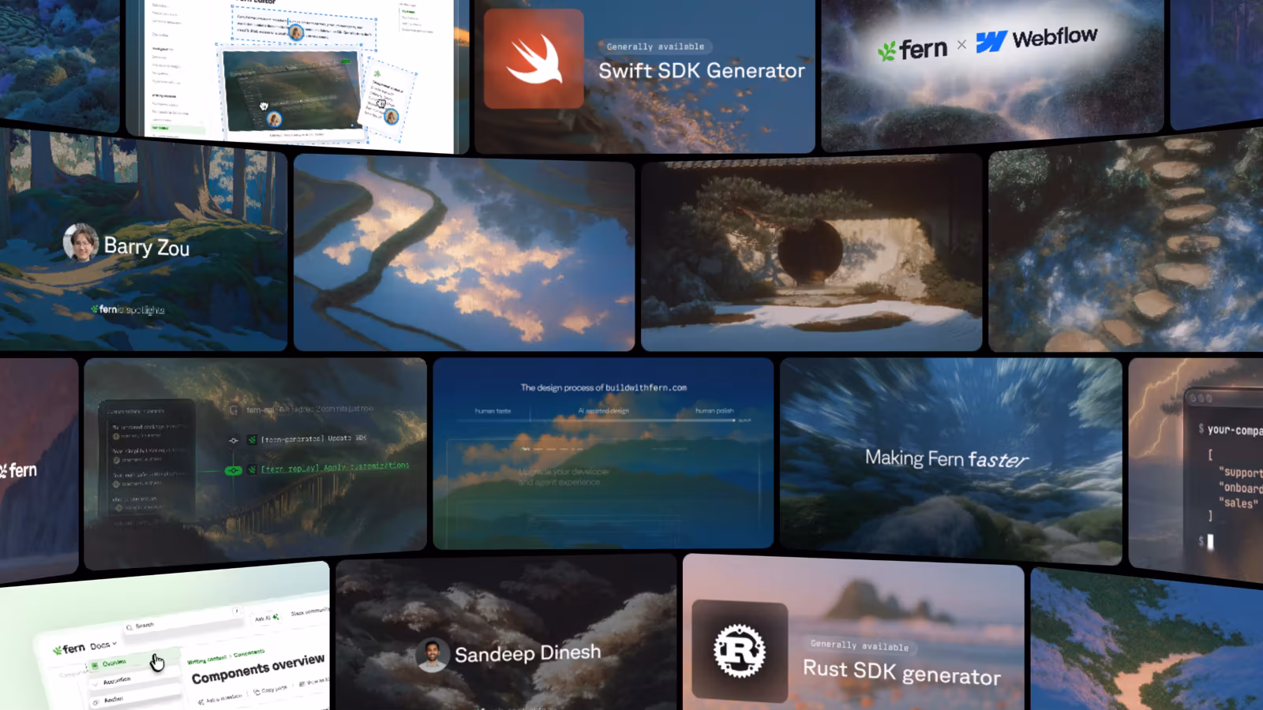Click the Sandeep Dinesh name
Viewport: 1263px width, 710px height.
[x=527, y=653]
